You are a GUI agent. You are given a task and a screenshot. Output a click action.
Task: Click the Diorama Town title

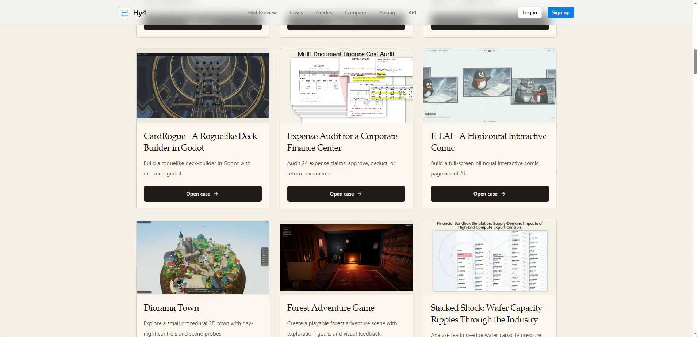tap(171, 308)
